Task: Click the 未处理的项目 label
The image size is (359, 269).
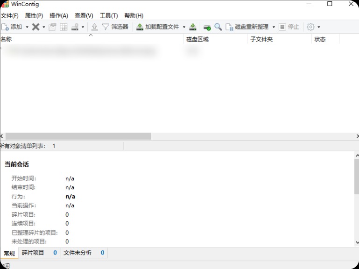Action: pyautogui.click(x=29, y=241)
